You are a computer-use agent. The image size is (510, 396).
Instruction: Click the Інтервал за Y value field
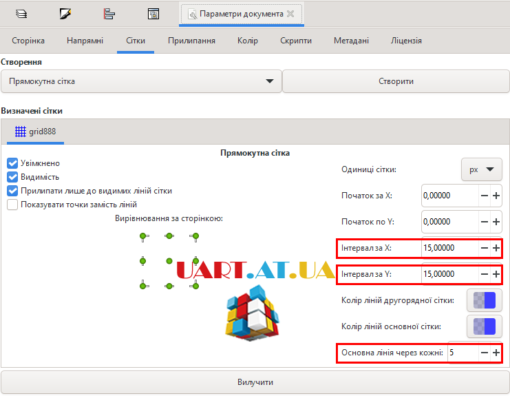tap(450, 274)
